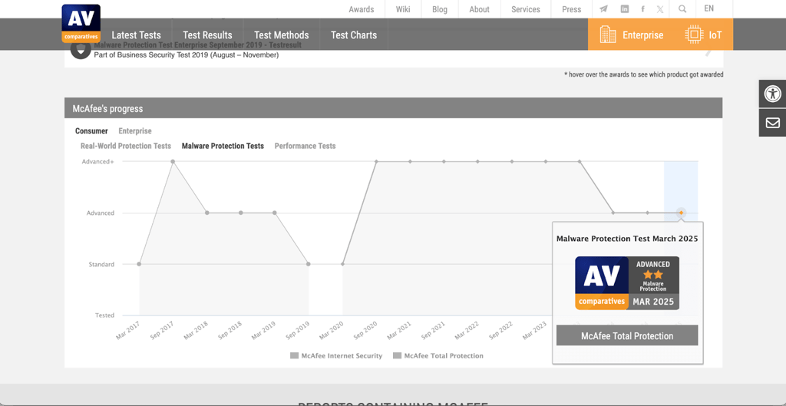Open the Test Methods menu
Image resolution: width=786 pixels, height=406 pixels.
point(281,35)
